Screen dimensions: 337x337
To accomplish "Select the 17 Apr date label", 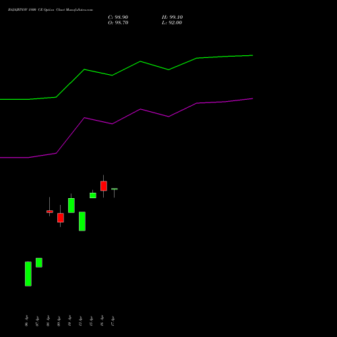I will (x=113, y=321).
